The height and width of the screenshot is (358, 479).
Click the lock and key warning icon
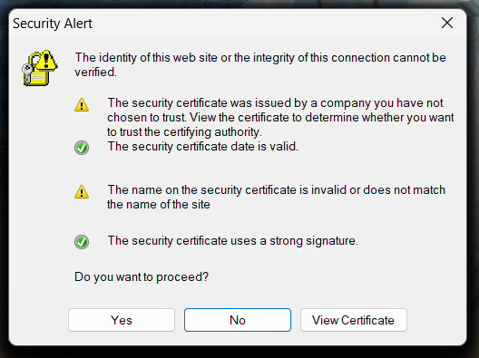pyautogui.click(x=40, y=67)
